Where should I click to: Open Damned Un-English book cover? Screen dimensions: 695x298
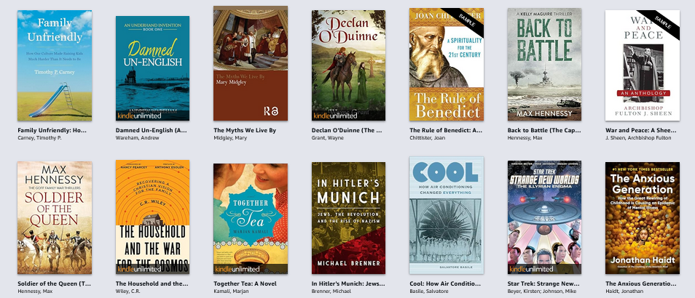click(x=152, y=68)
